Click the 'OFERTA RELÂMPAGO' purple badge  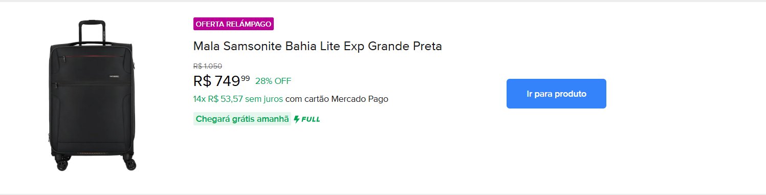tap(233, 24)
